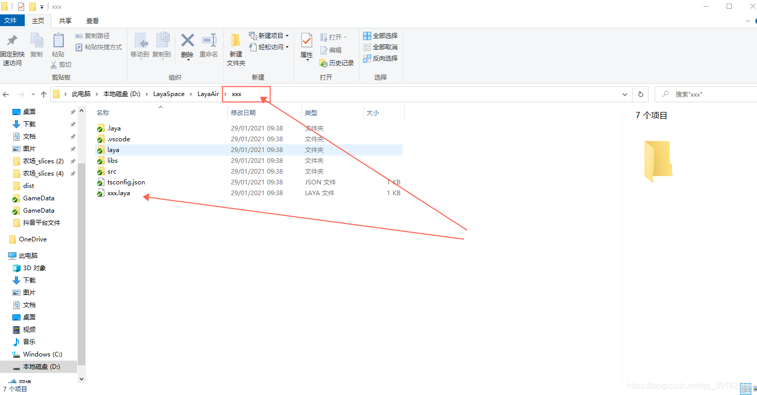Screen dimensions: 757x395
Task: Open 桌面 in Quick access
Action: coord(29,111)
